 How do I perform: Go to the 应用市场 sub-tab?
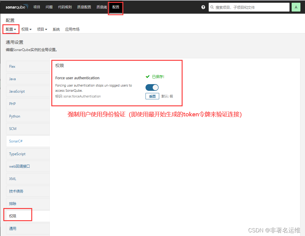coord(72,29)
